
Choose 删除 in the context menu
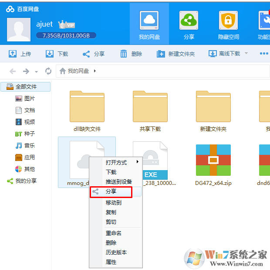[116, 243]
